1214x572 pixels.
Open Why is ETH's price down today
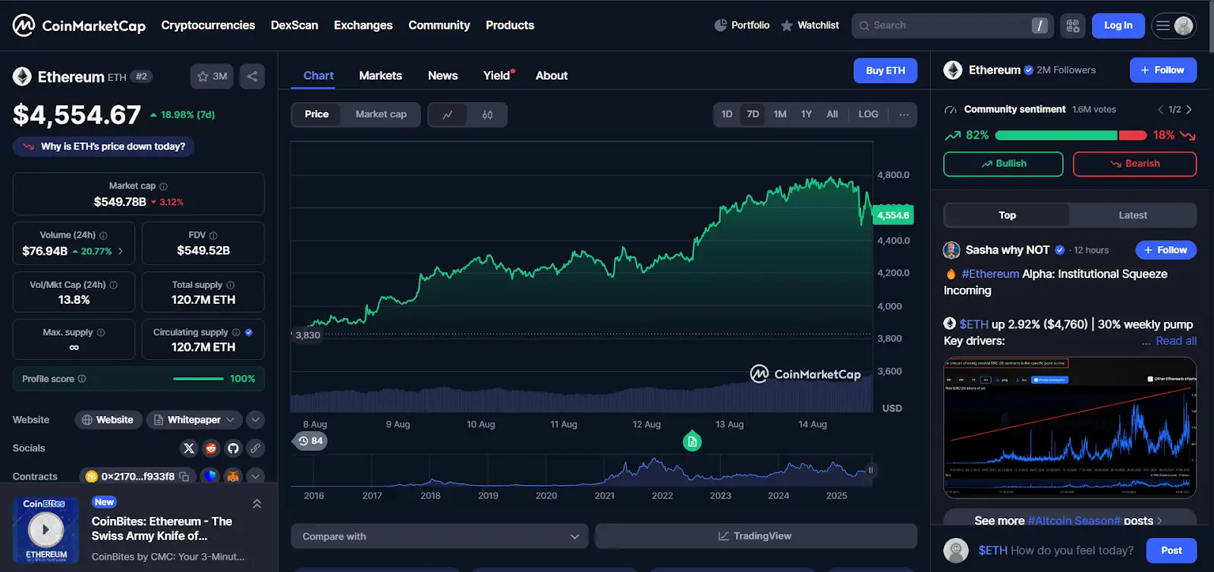point(104,146)
